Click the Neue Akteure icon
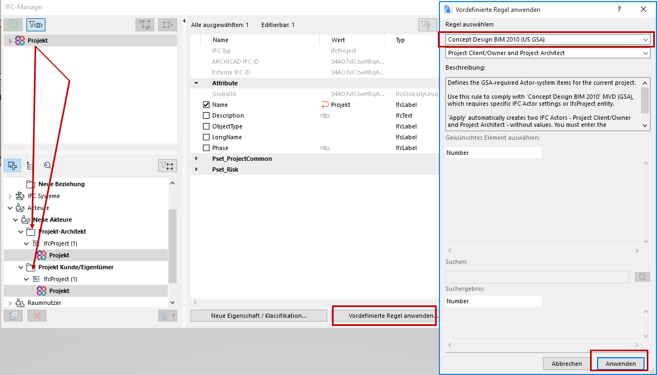The image size is (657, 375). [25, 220]
